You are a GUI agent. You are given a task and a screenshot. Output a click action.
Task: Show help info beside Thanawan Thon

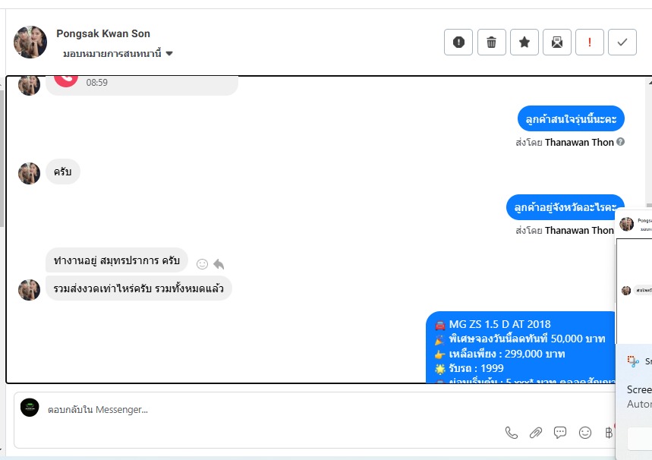tap(620, 142)
